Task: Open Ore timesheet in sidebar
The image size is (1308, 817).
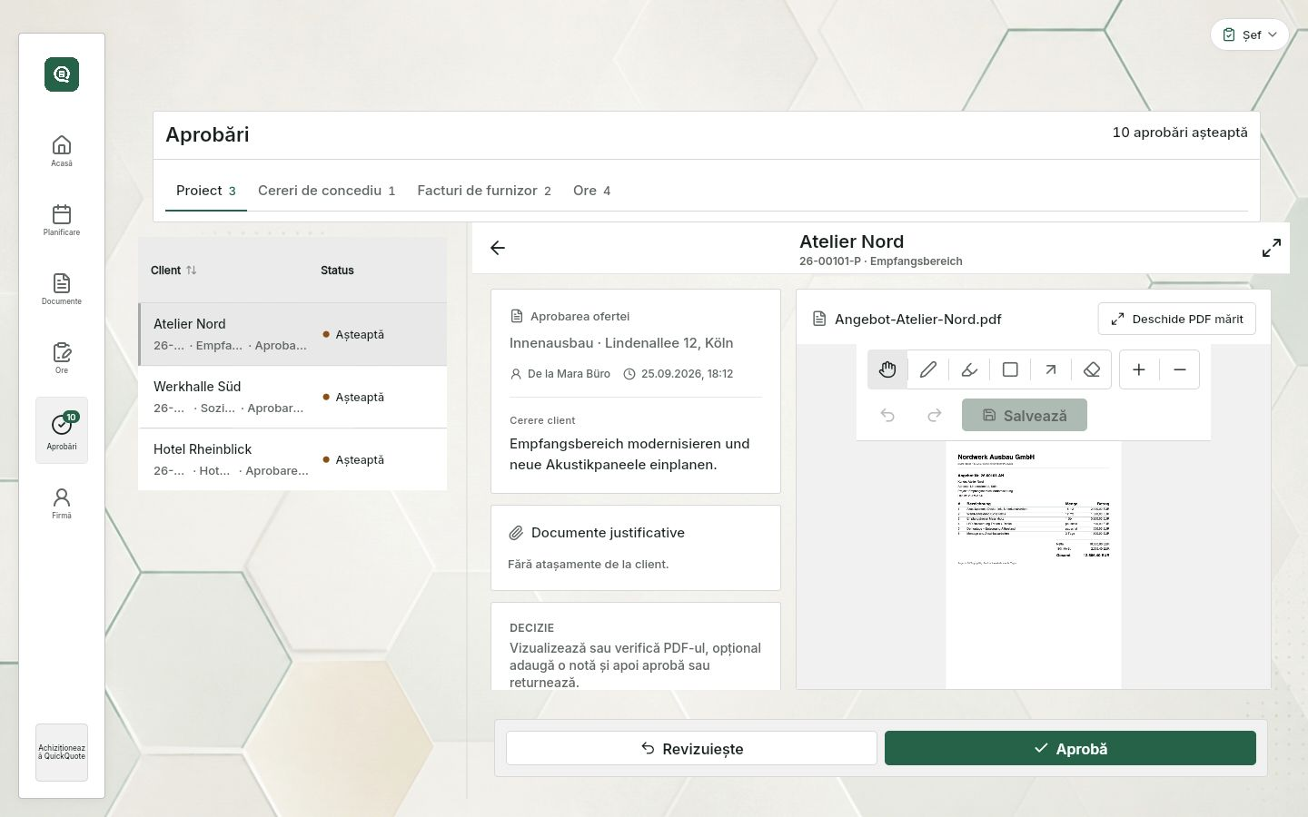Action: point(62,358)
